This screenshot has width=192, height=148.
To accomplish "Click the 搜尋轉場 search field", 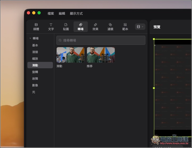I will [x=101, y=40].
